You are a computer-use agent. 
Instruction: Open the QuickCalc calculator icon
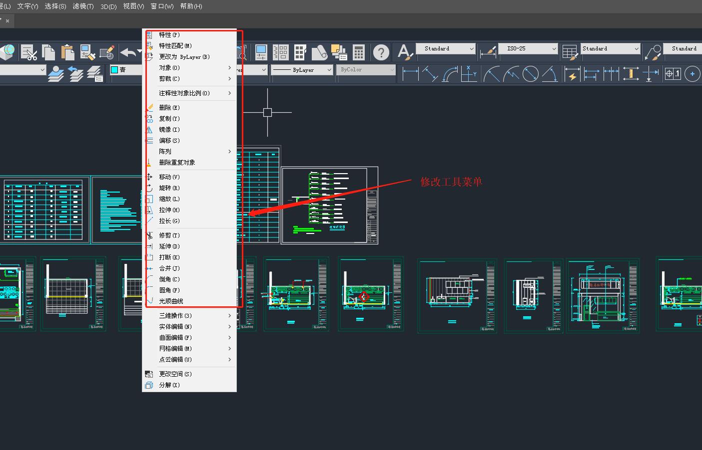tap(358, 52)
